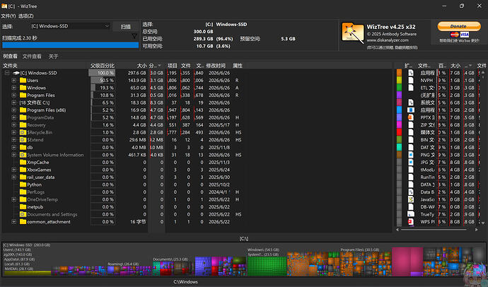Viewport: 488px width, 287px height.
Task: Open the 选项(Z) menu
Action: pyautogui.click(x=26, y=16)
